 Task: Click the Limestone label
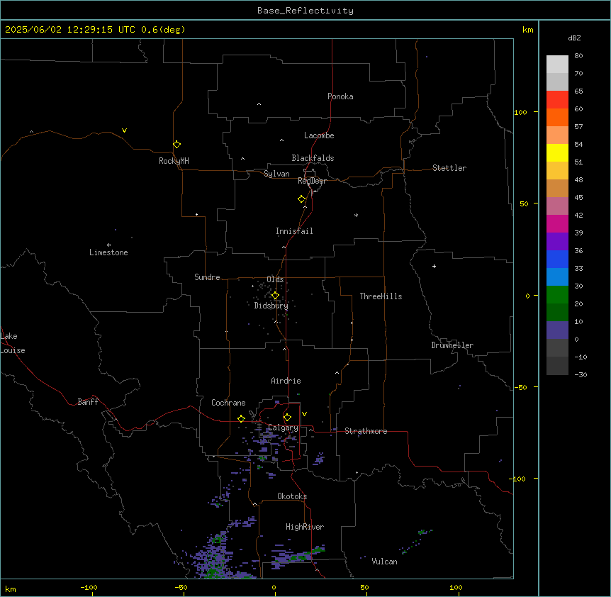[108, 252]
